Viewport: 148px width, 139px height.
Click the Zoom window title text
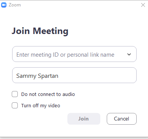point(15,5)
